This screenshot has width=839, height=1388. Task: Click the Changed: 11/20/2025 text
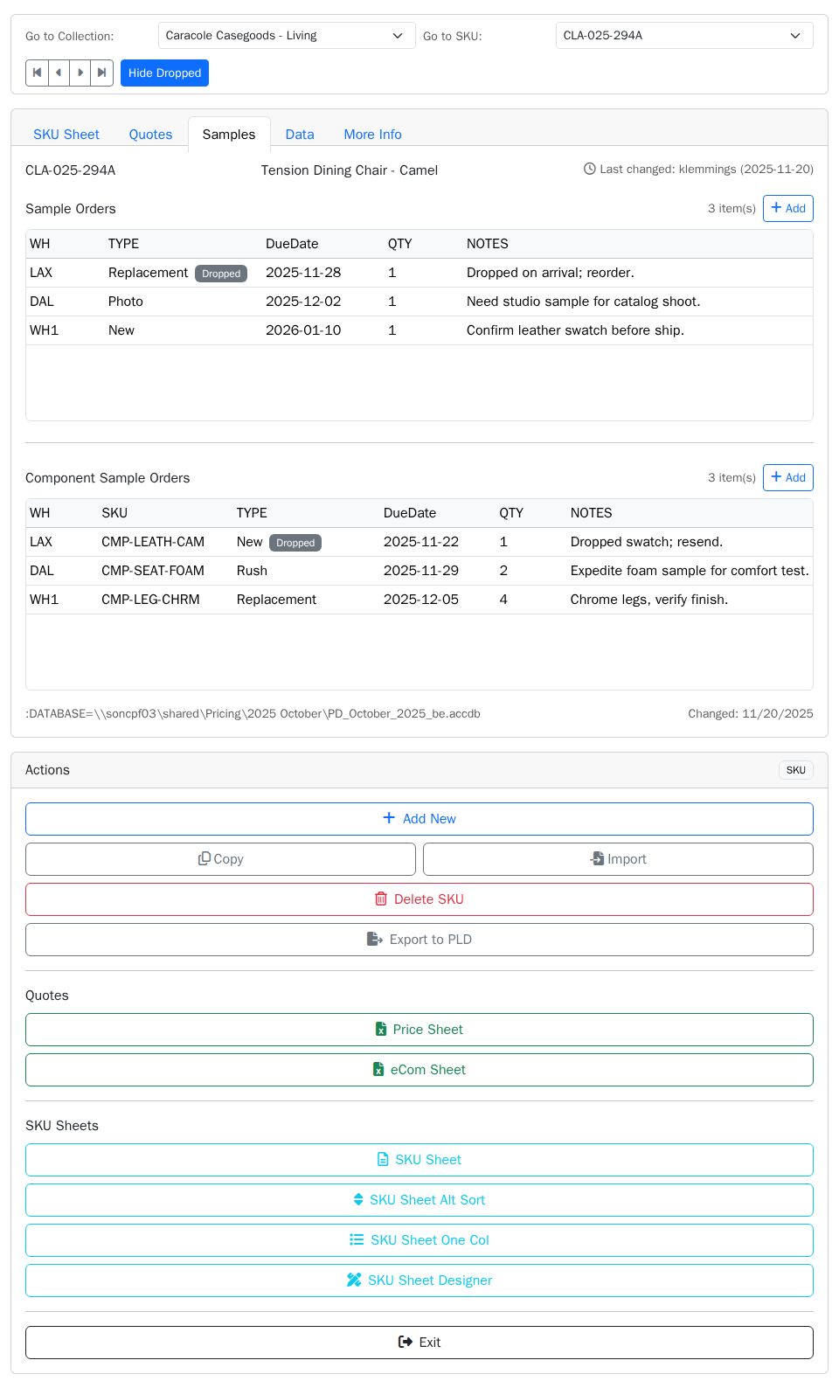click(x=751, y=714)
